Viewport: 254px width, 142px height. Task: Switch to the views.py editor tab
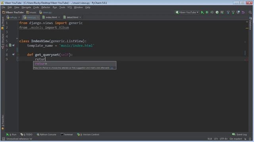click(31, 17)
